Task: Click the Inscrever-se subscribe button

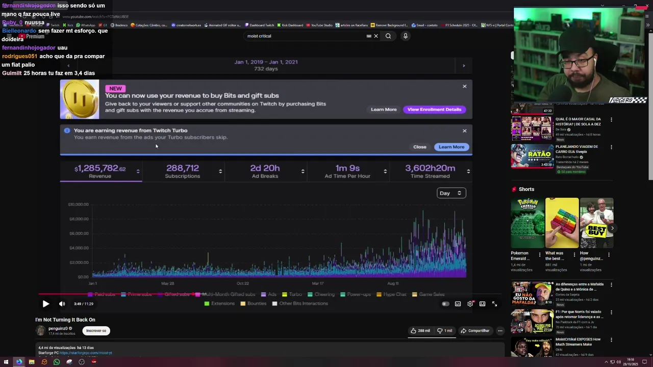Action: (96, 331)
